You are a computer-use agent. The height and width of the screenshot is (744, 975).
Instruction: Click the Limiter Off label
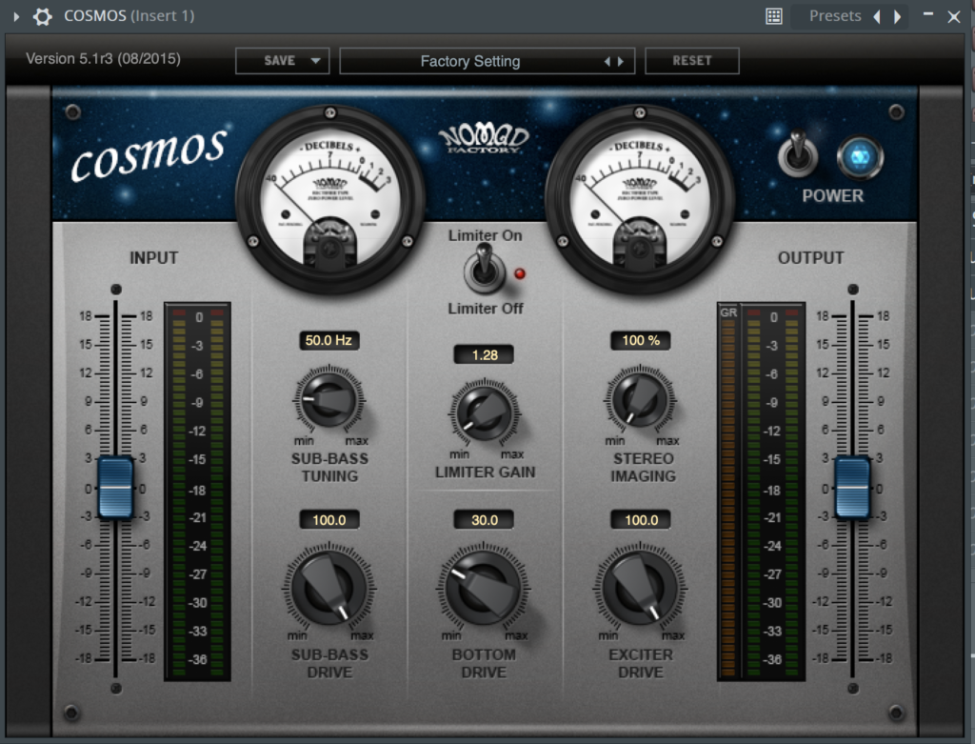point(486,309)
